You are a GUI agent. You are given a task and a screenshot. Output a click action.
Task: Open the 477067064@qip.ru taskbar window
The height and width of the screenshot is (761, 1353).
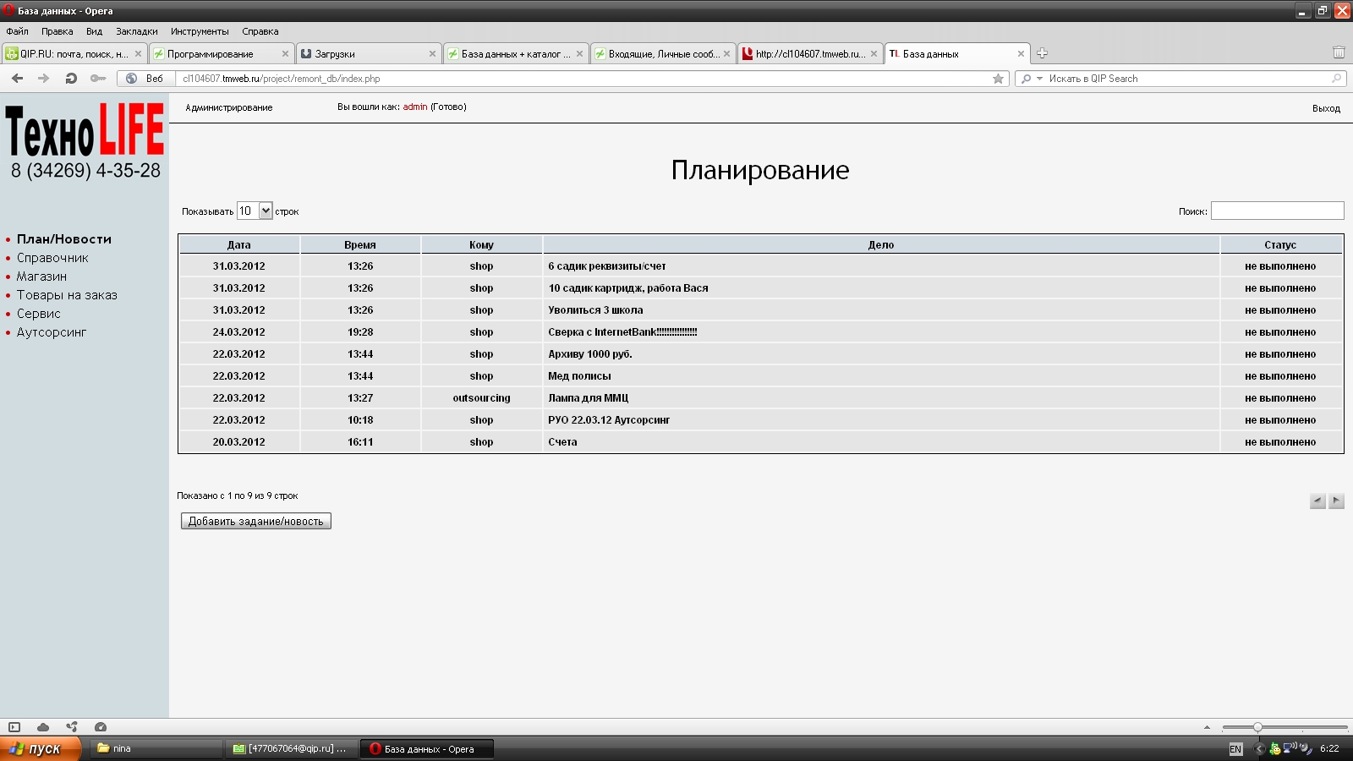tap(292, 748)
